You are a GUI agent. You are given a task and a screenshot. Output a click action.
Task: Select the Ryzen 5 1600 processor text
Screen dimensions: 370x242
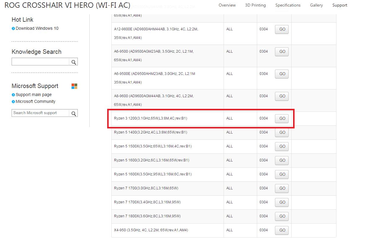[x=151, y=160]
